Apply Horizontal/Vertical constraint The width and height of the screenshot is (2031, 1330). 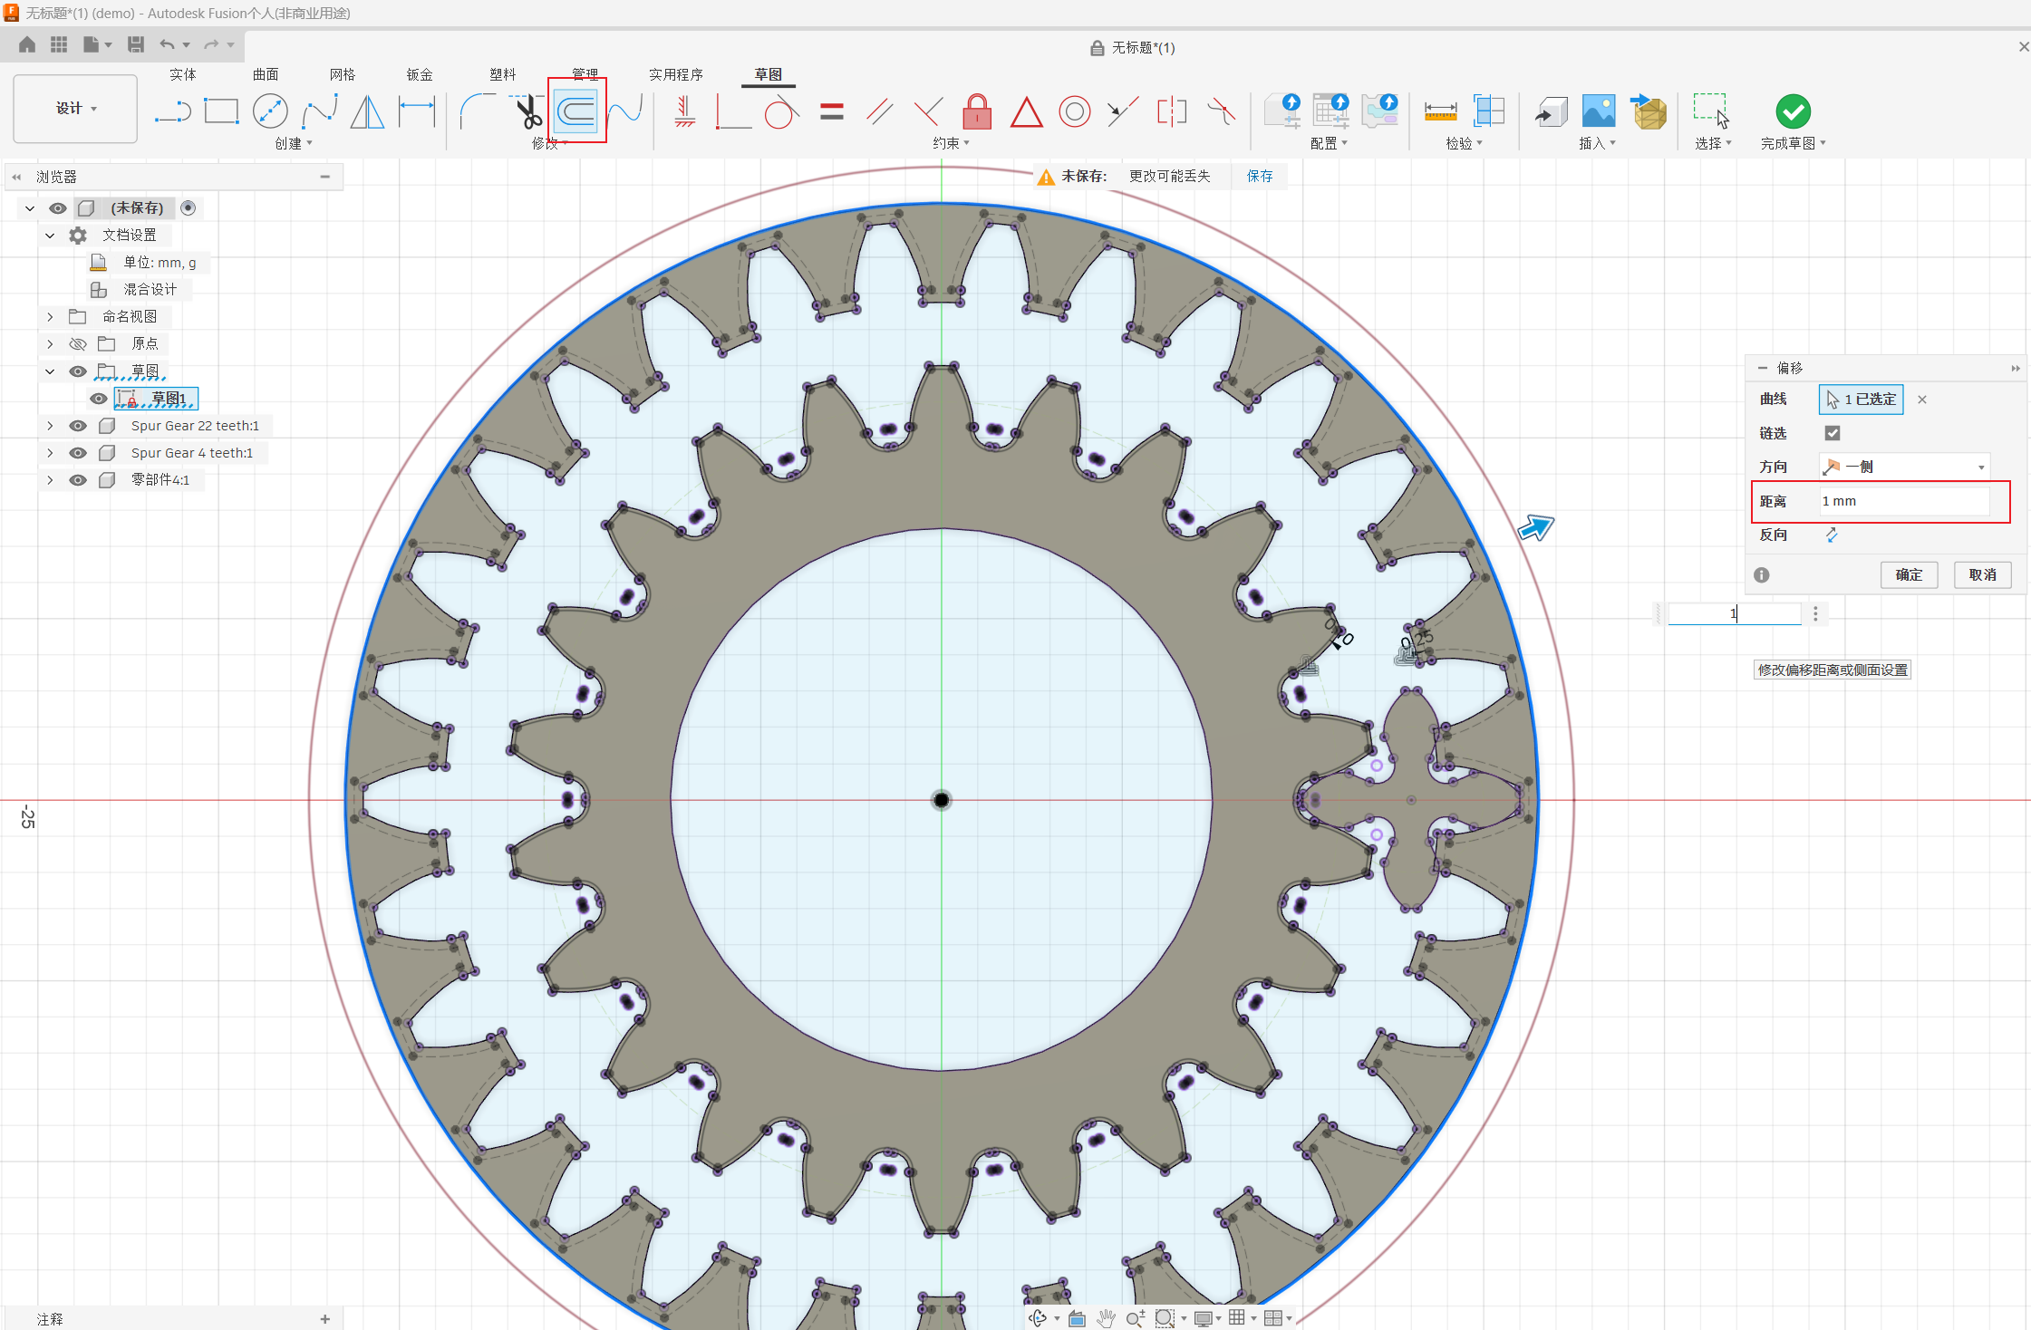(685, 112)
